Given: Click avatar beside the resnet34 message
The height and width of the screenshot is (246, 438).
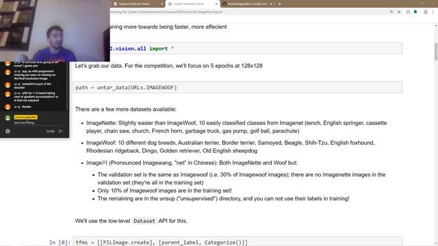Looking at the screenshot, I should 8,85.
